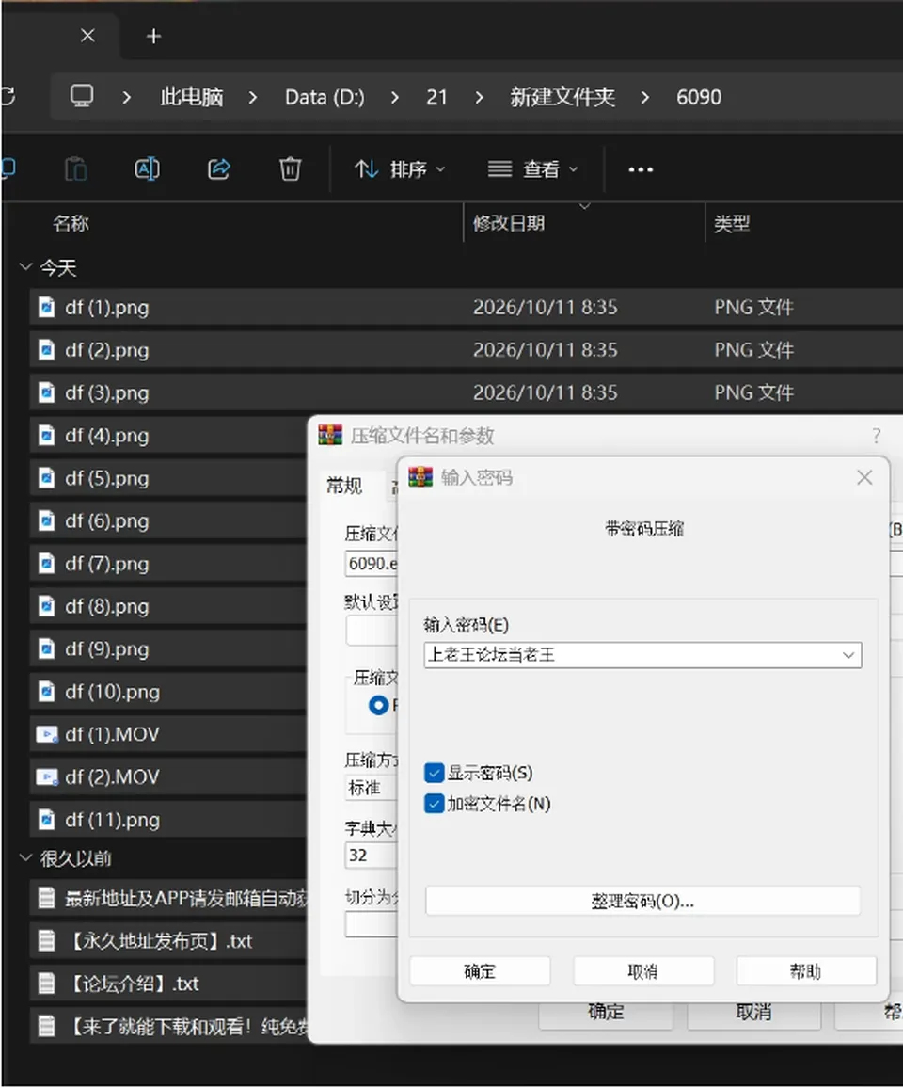Open a new Explorer tab with plus

pos(154,36)
